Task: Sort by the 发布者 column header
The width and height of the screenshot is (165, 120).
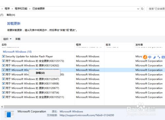Action: pos(139,45)
